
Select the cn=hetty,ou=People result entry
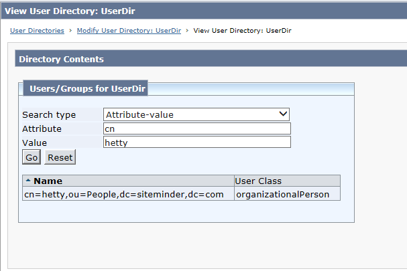pos(124,194)
